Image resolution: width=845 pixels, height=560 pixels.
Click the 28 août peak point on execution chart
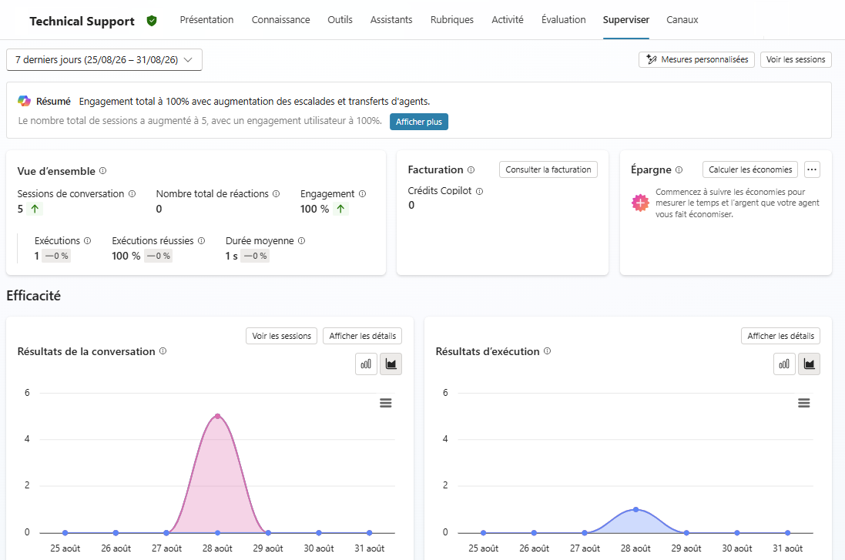pyautogui.click(x=636, y=509)
